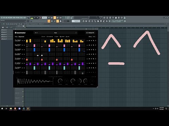
Task: Toggle the first blue step in third row
Action: pyautogui.click(x=35, y=50)
